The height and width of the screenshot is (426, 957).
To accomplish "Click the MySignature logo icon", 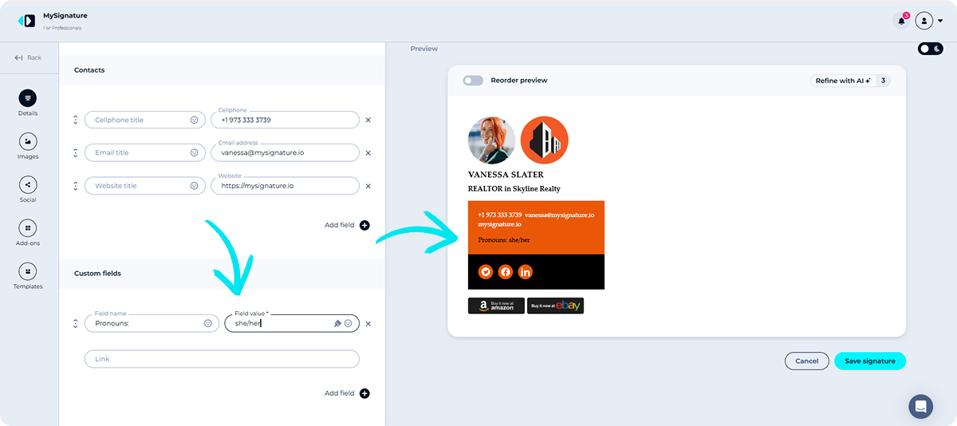I will tap(26, 21).
